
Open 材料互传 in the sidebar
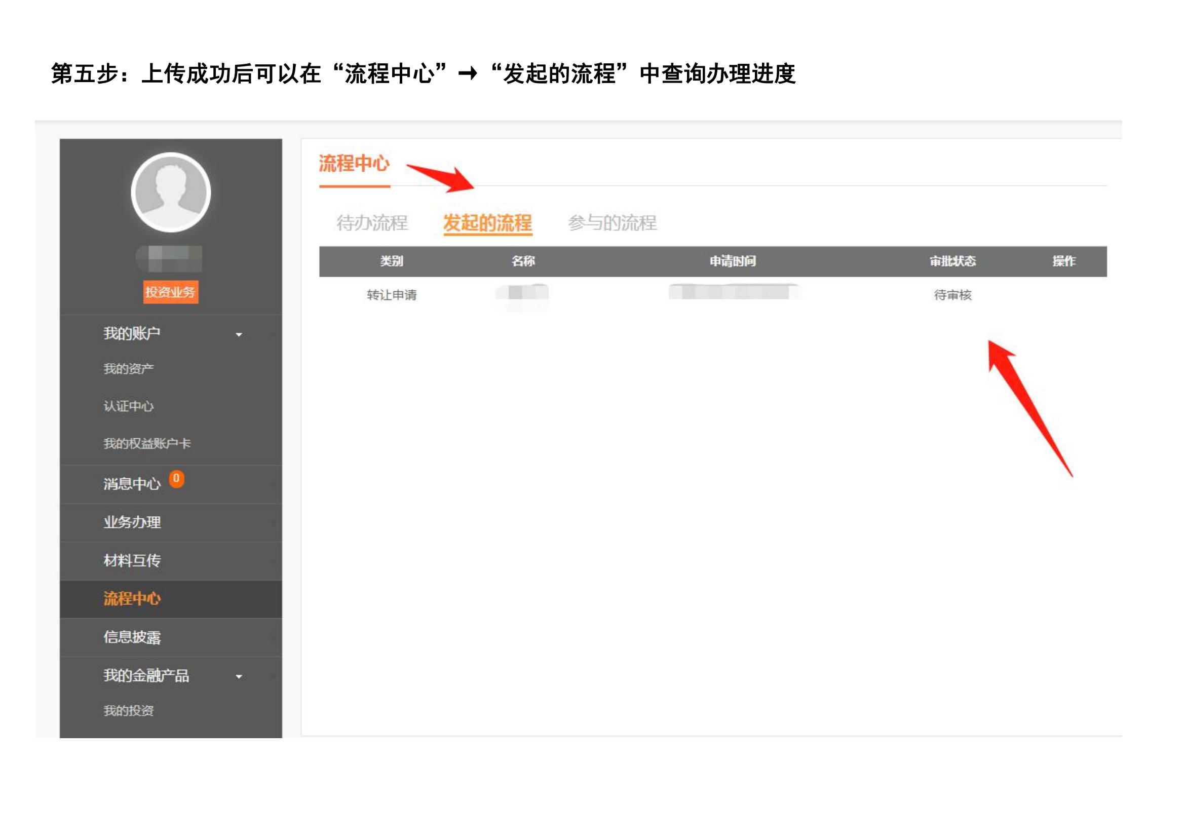click(x=132, y=560)
